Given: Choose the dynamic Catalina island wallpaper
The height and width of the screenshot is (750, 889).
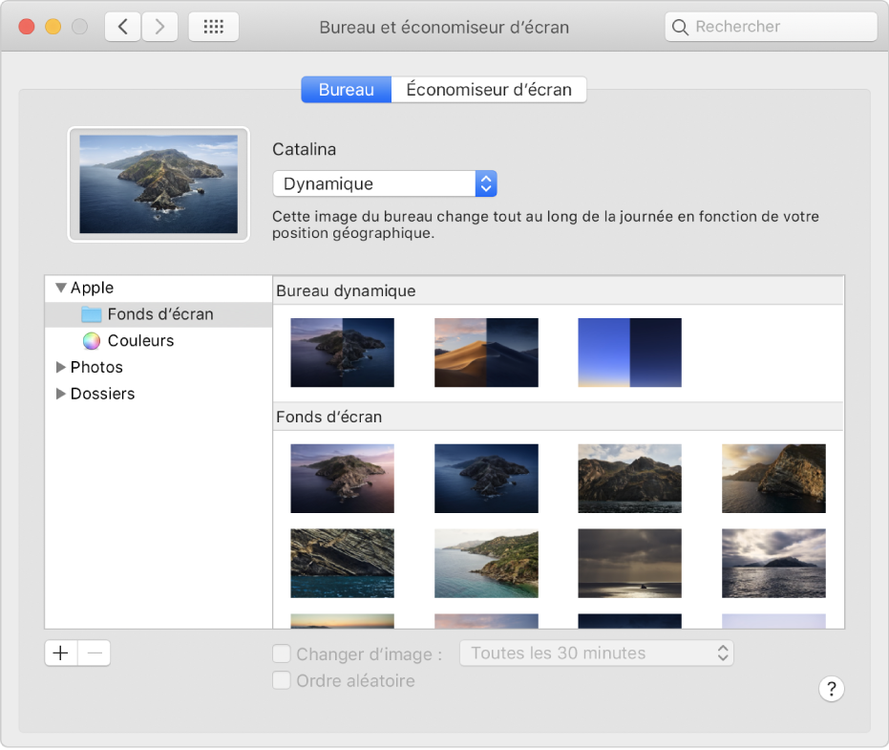Looking at the screenshot, I should tap(343, 353).
